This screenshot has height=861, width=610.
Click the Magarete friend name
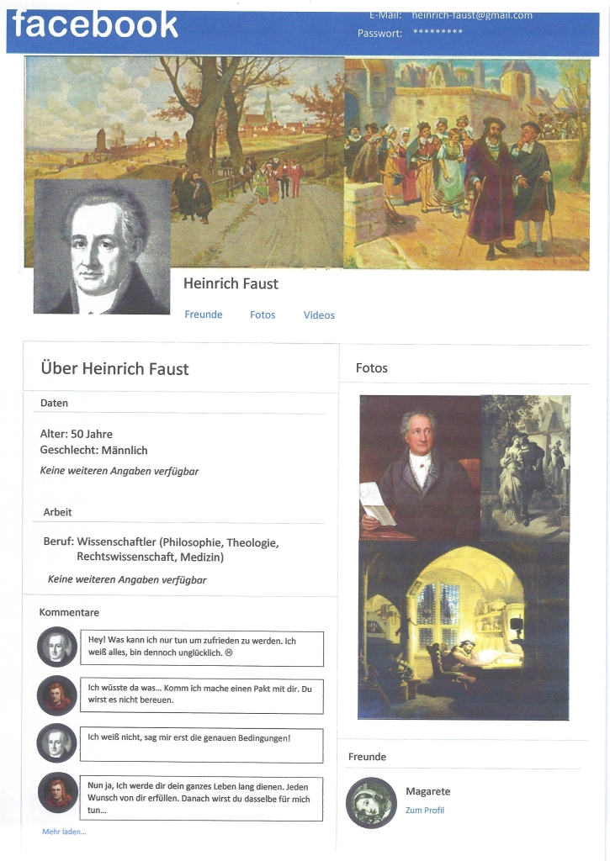coord(428,791)
